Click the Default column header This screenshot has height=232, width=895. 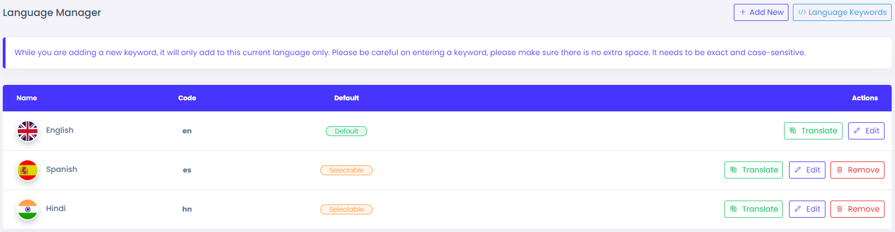coord(346,98)
